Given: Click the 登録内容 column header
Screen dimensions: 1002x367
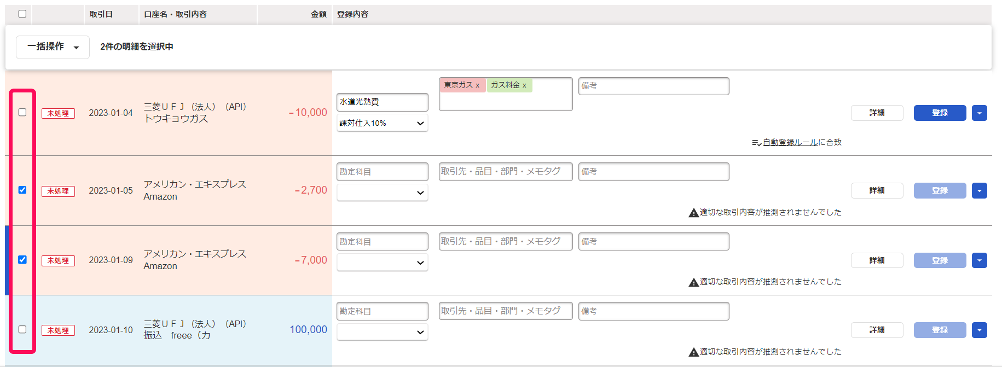Looking at the screenshot, I should pyautogui.click(x=352, y=14).
